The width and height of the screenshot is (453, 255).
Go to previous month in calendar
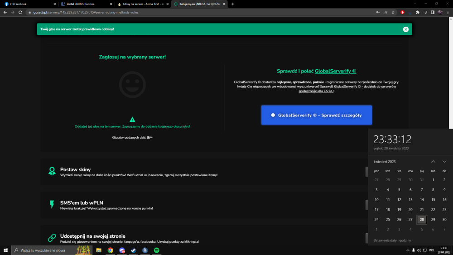(x=433, y=161)
